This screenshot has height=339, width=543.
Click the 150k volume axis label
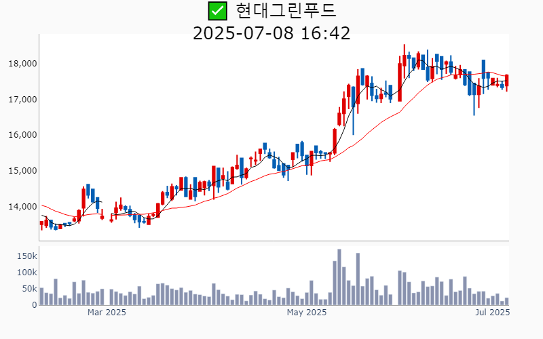click(27, 256)
